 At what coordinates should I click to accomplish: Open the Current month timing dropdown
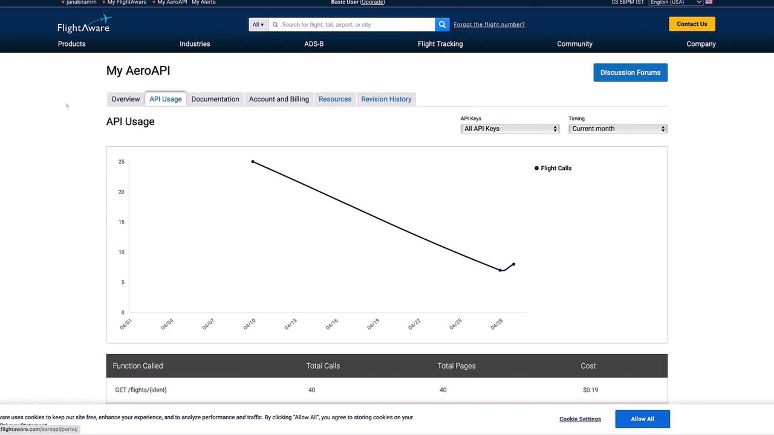tap(617, 129)
